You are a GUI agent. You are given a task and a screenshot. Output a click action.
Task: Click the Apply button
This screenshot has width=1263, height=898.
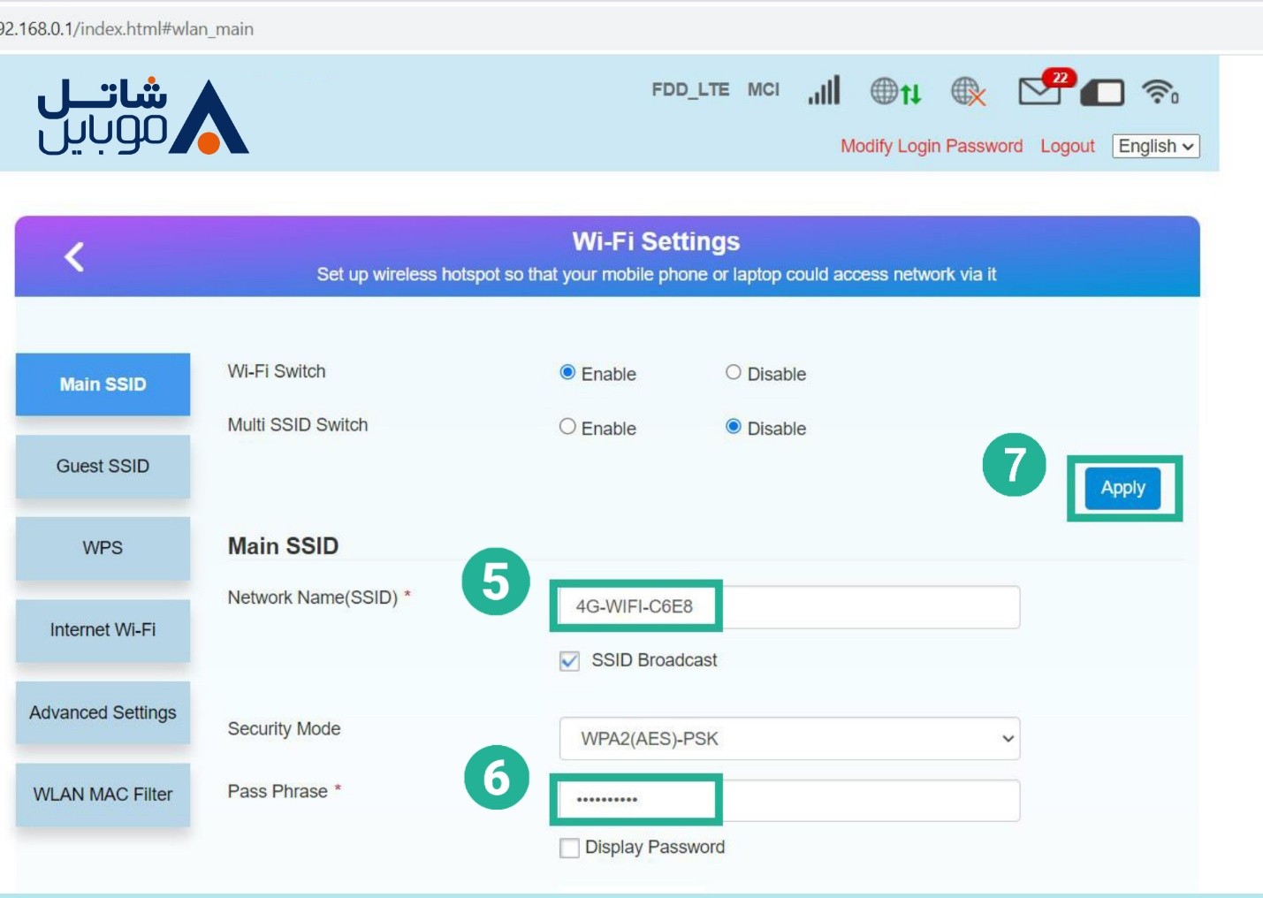(x=1122, y=488)
